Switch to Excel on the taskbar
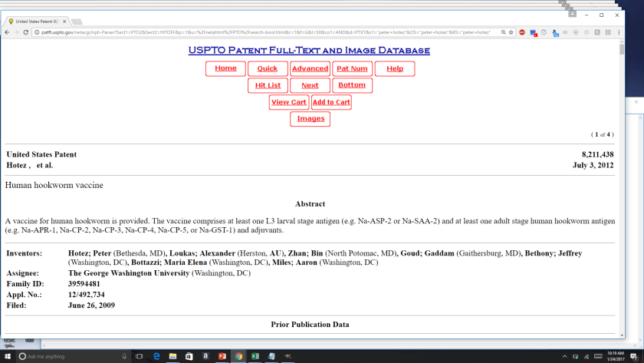 coord(255,356)
